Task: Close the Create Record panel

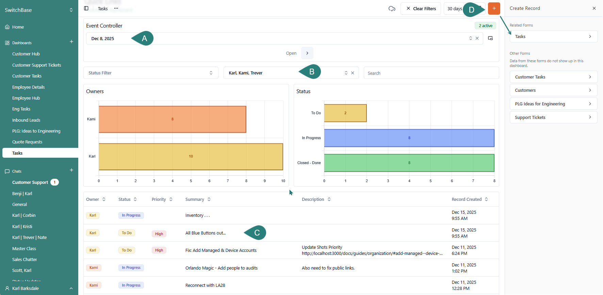Action: [594, 8]
